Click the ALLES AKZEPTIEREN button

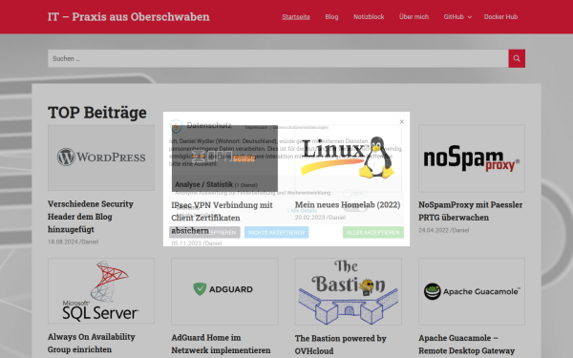373,232
